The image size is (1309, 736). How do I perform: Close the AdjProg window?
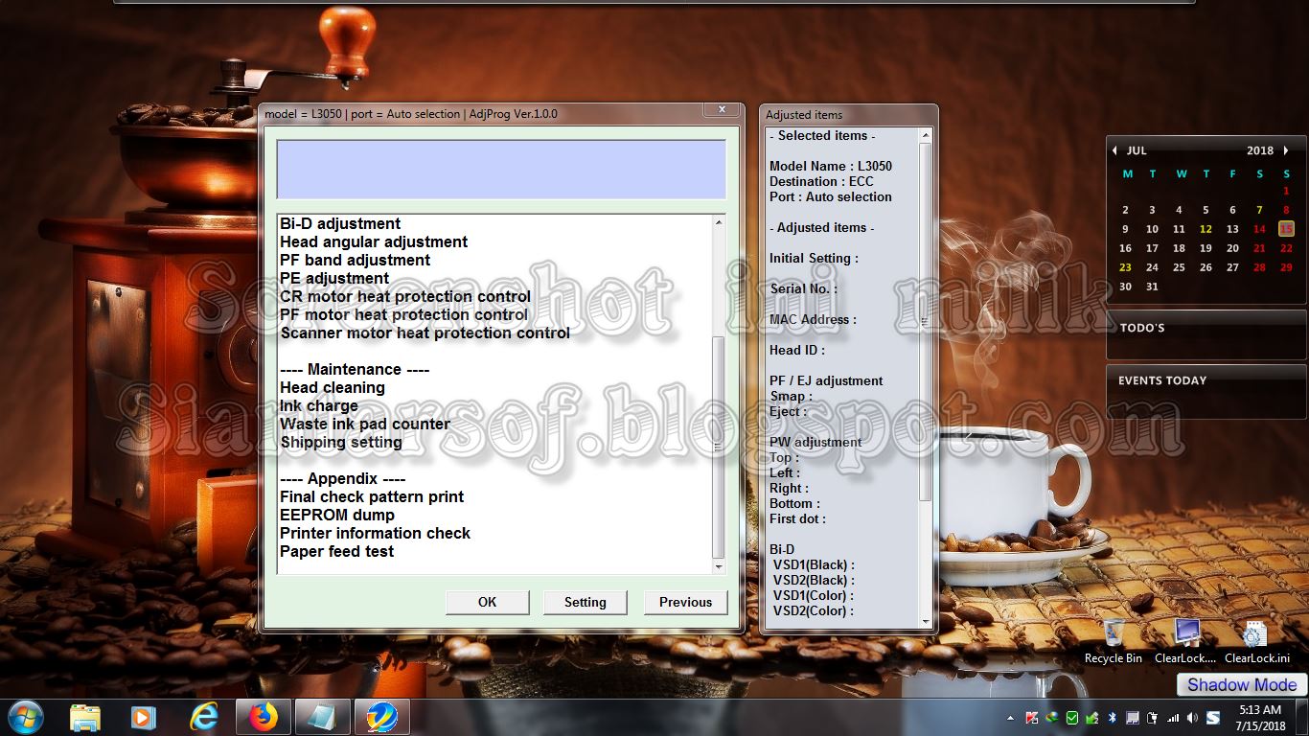(x=722, y=110)
